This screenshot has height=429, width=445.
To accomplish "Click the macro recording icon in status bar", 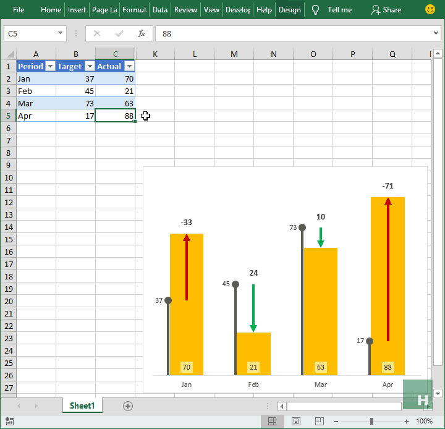I will click(9, 422).
